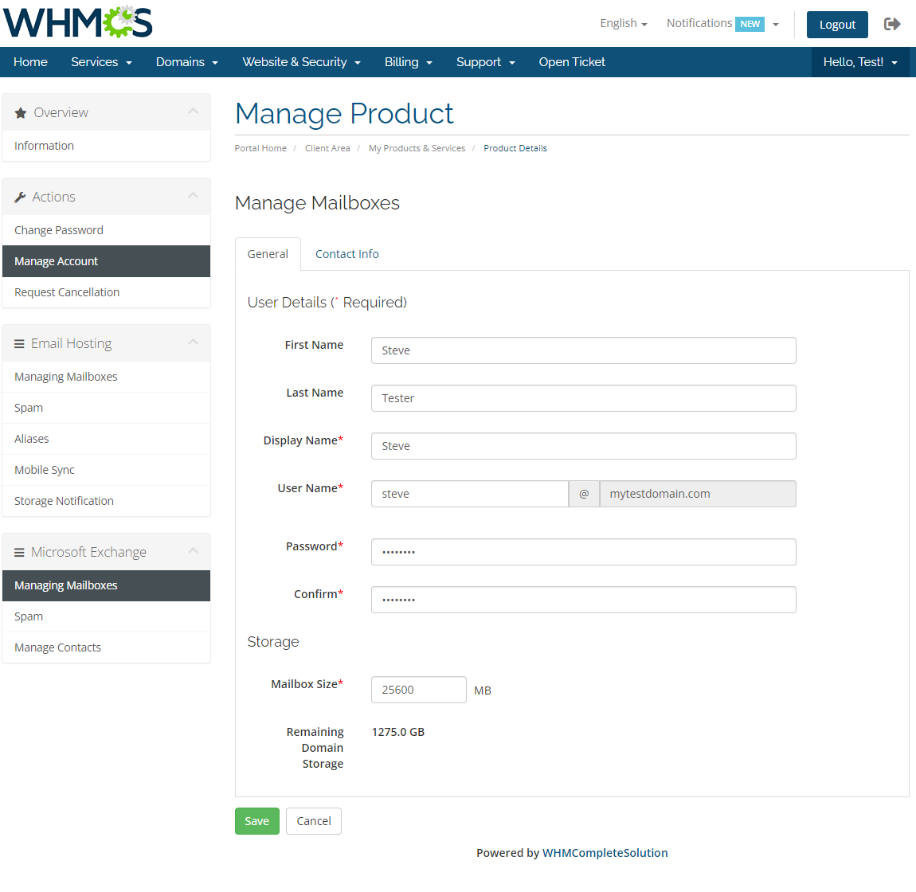The height and width of the screenshot is (892, 916).
Task: Collapse the Actions panel chevron
Action: (194, 195)
